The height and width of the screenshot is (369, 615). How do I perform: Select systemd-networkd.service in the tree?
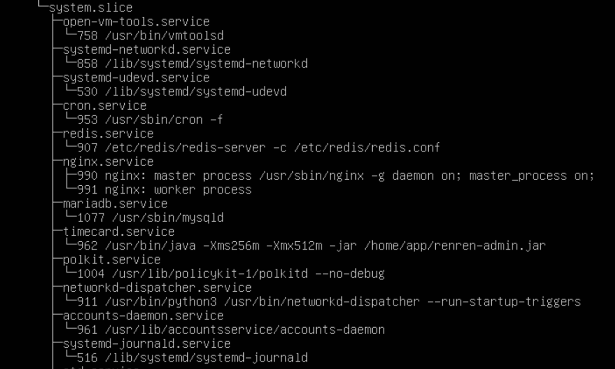click(x=146, y=49)
